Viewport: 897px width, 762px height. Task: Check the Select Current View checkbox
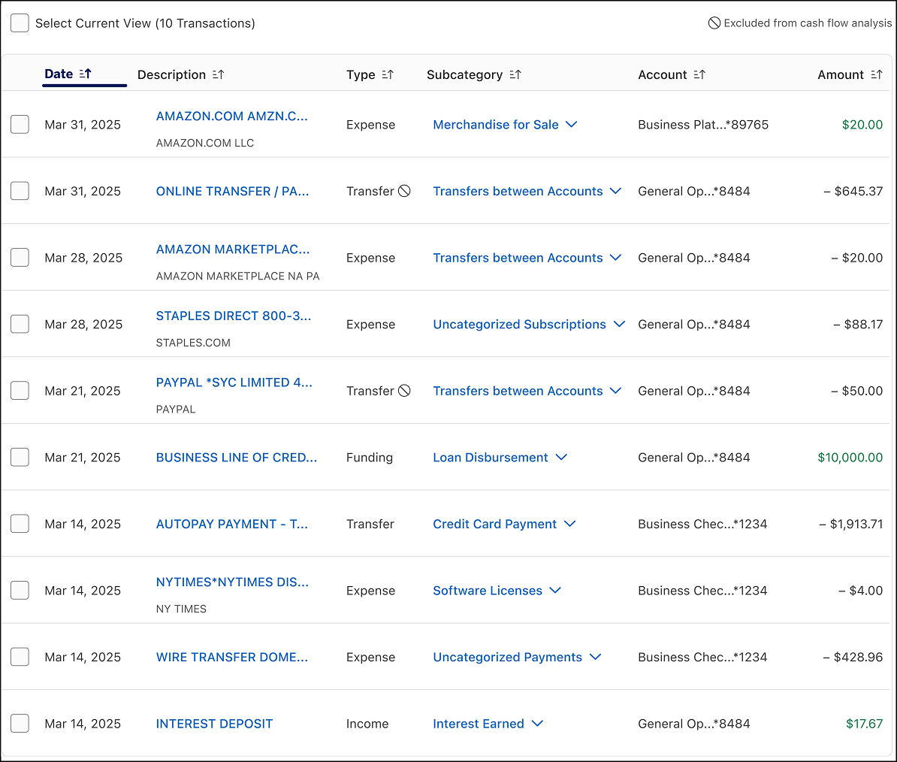coord(20,23)
